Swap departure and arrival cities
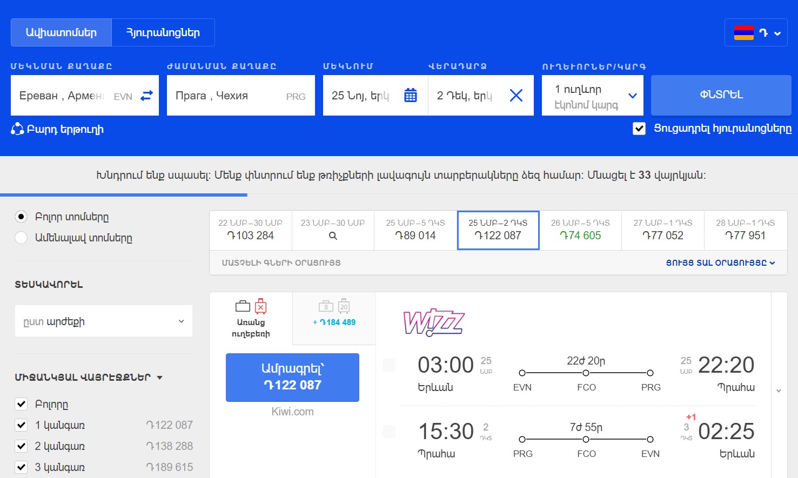 click(x=146, y=96)
